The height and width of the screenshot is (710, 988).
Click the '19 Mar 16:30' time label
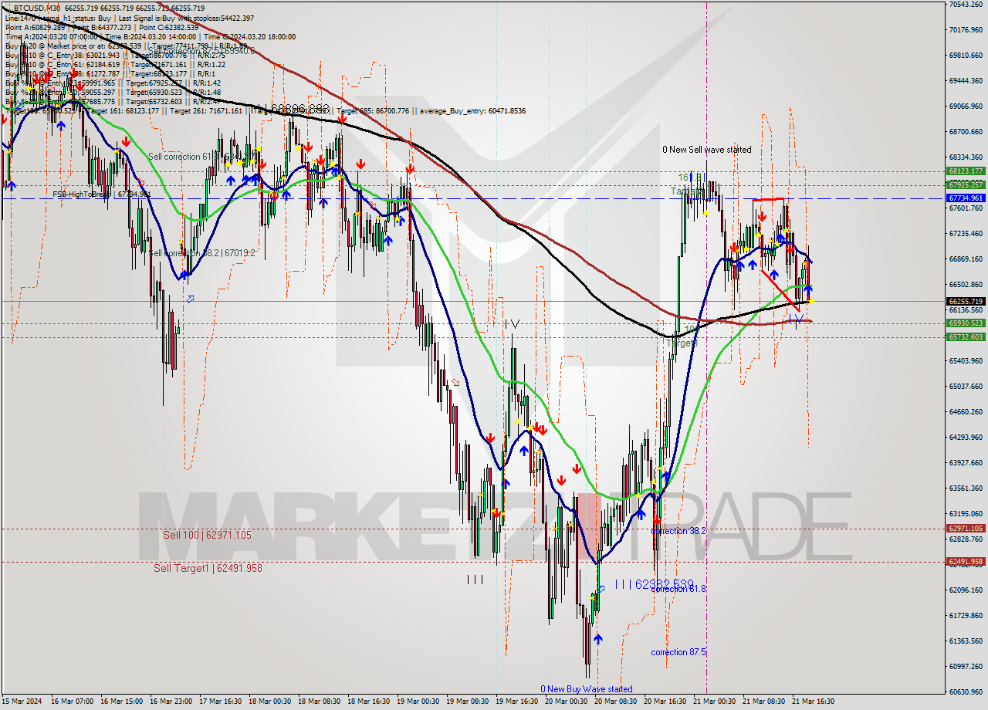click(517, 702)
